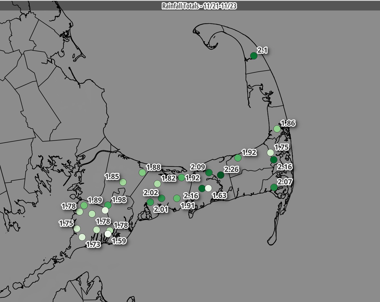Click the green marker left of 1.98
The height and width of the screenshot is (302, 380).
click(x=108, y=205)
